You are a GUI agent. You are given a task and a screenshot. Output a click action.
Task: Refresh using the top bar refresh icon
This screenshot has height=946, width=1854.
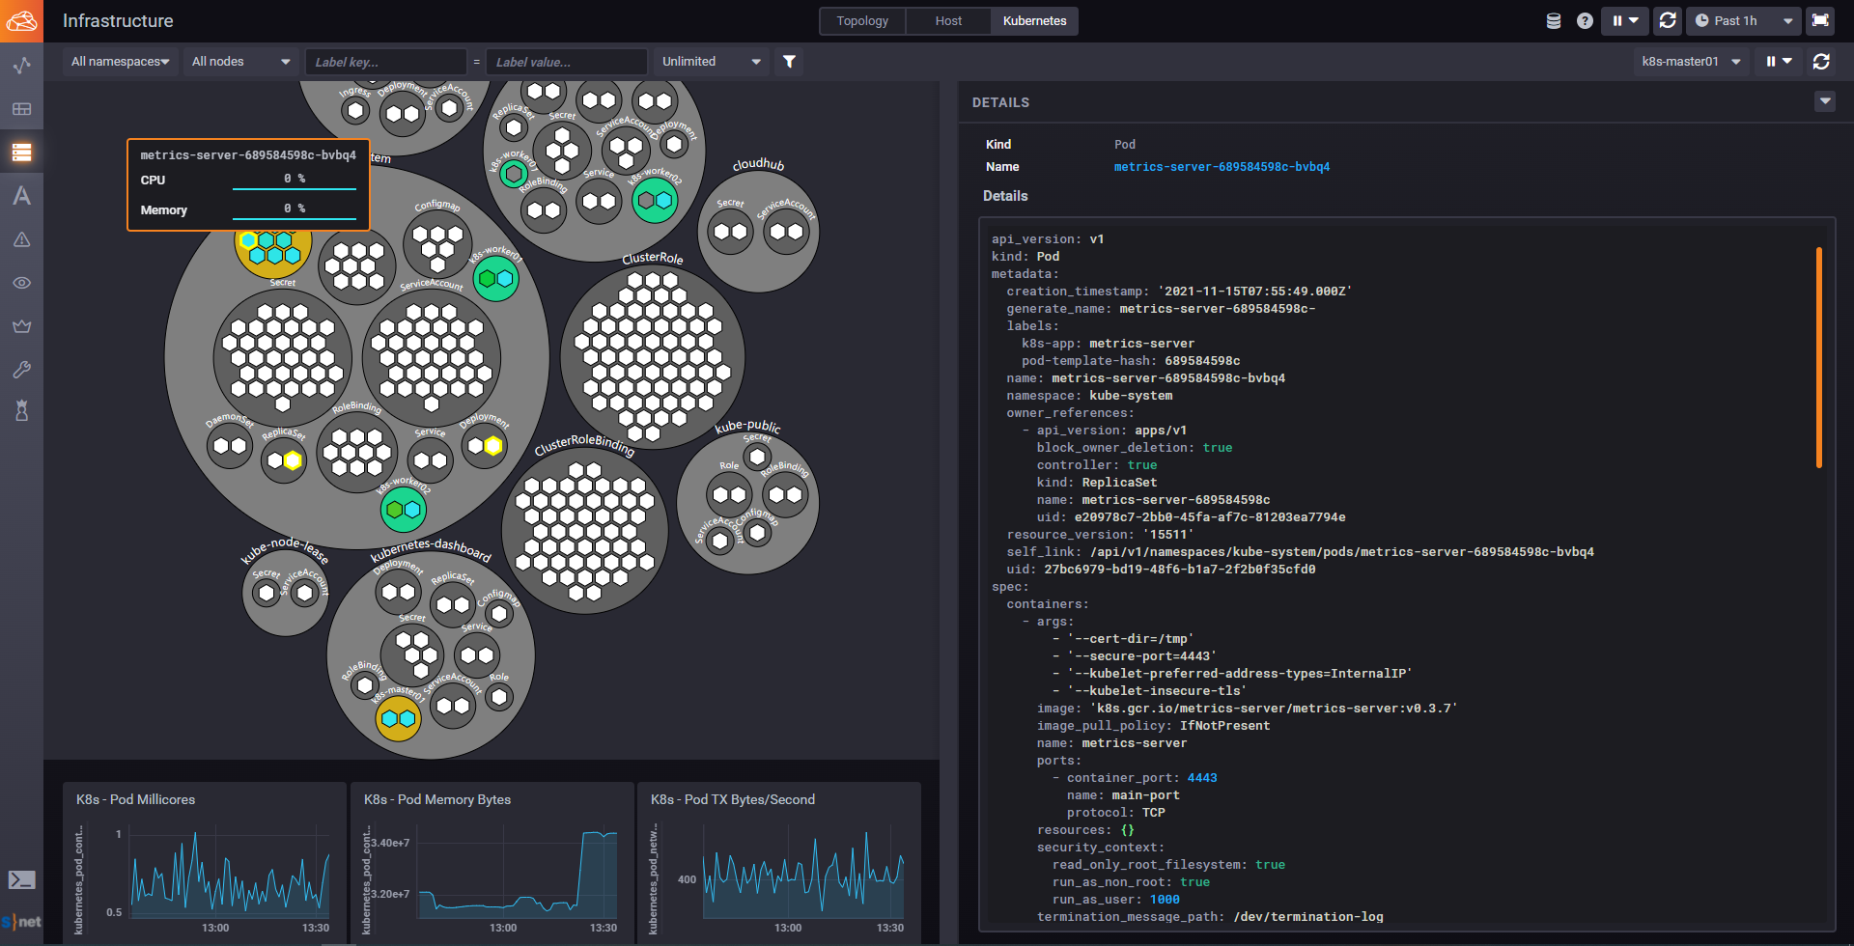(x=1668, y=20)
